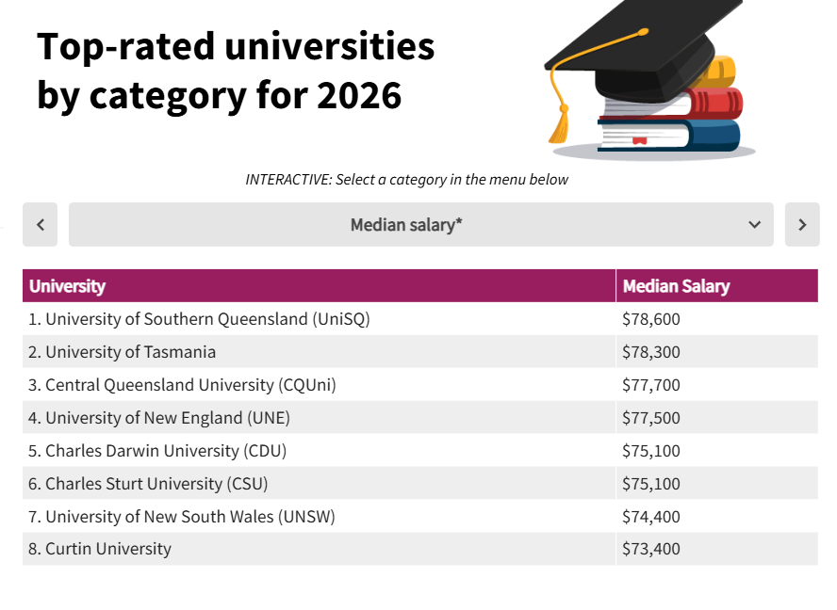Select Charles Darwin University (CDU) row

[x=166, y=451]
